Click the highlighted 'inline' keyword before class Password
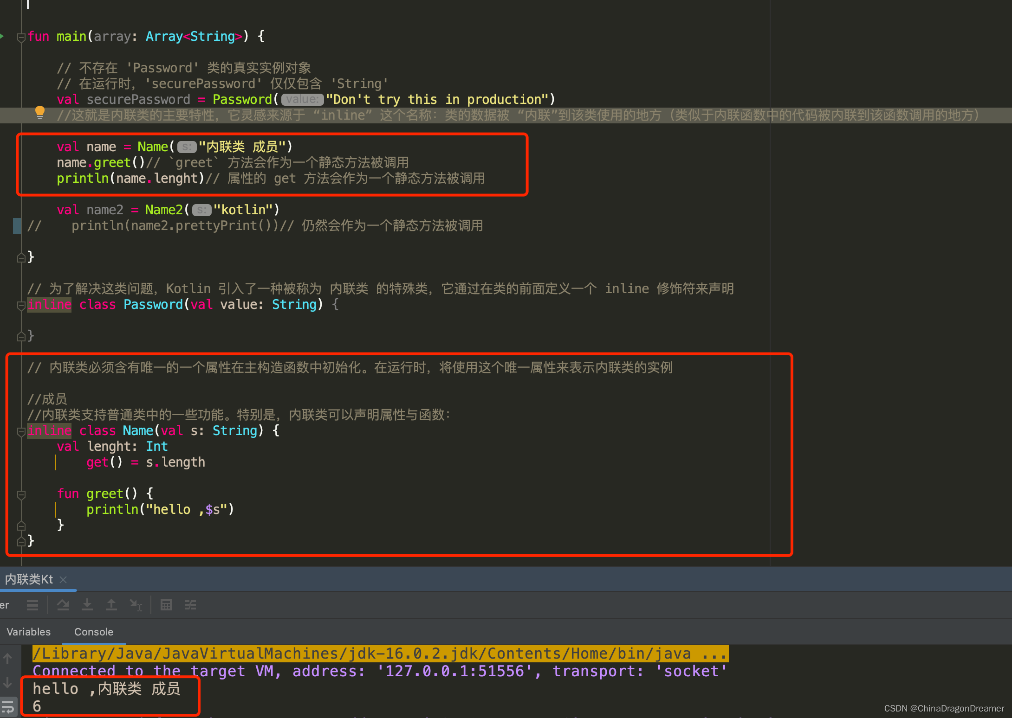The width and height of the screenshot is (1012, 718). [x=49, y=304]
